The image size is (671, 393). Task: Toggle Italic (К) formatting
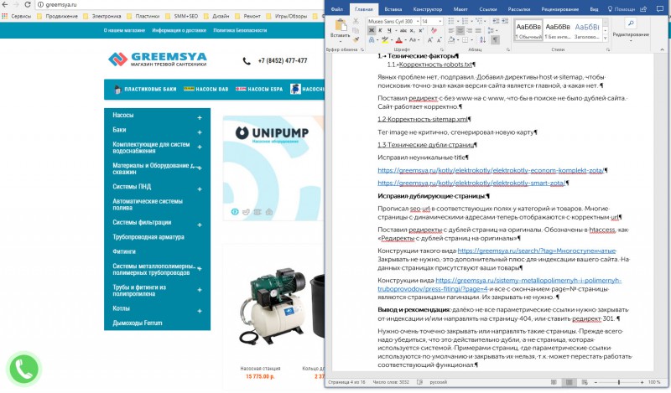(x=380, y=31)
